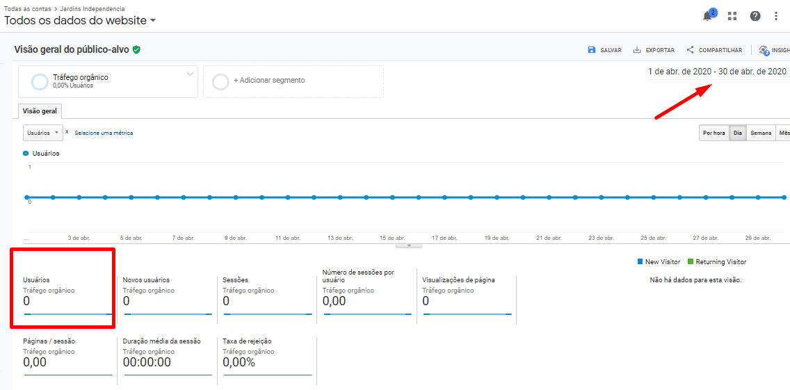Screen dimensions: 790x390
Task: Click the Exportar download icon
Action: pos(637,50)
